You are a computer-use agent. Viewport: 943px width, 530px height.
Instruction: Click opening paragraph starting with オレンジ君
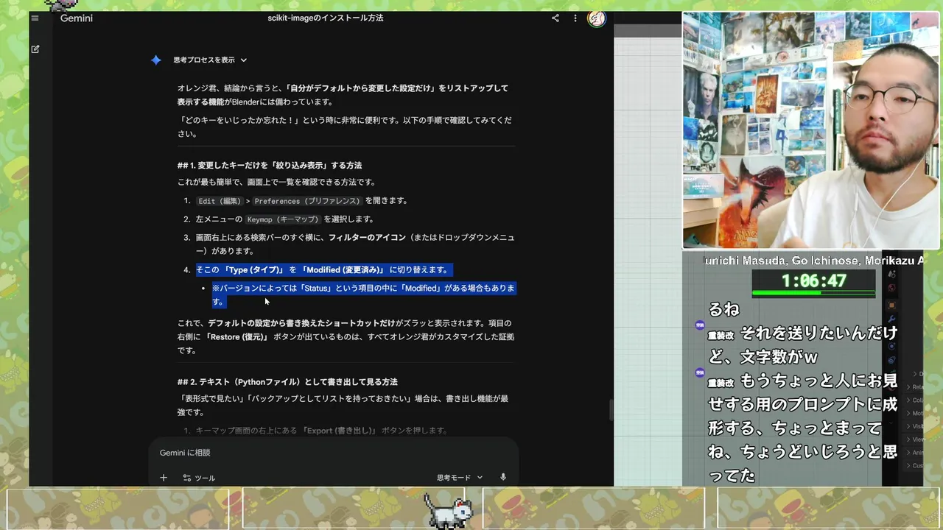(x=343, y=95)
